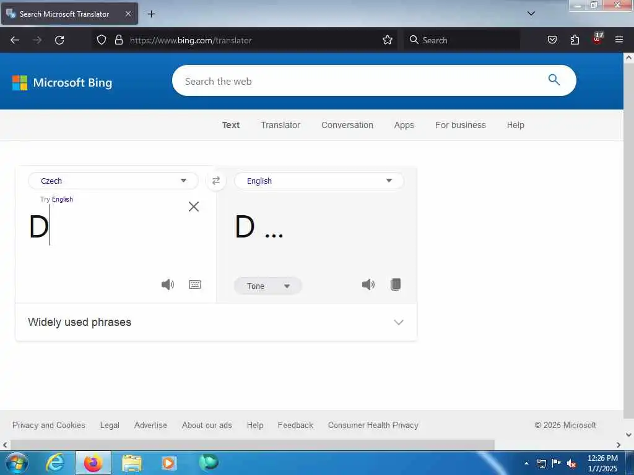Click the Firefox Search box

point(462,40)
